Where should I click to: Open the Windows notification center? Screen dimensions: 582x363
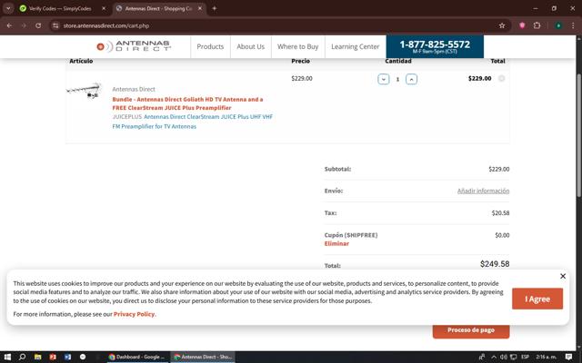568,357
